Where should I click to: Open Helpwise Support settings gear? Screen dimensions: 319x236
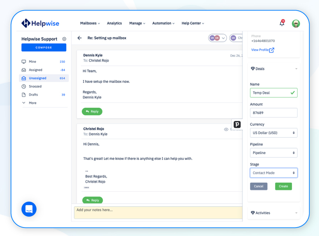pos(64,39)
